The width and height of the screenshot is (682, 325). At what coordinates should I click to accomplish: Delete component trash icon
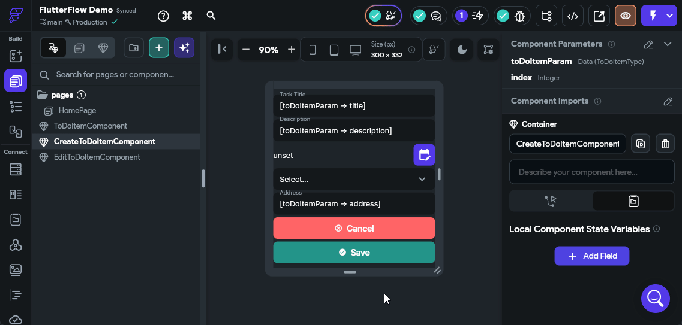(665, 144)
